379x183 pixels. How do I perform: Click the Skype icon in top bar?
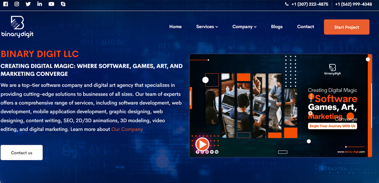63,4
